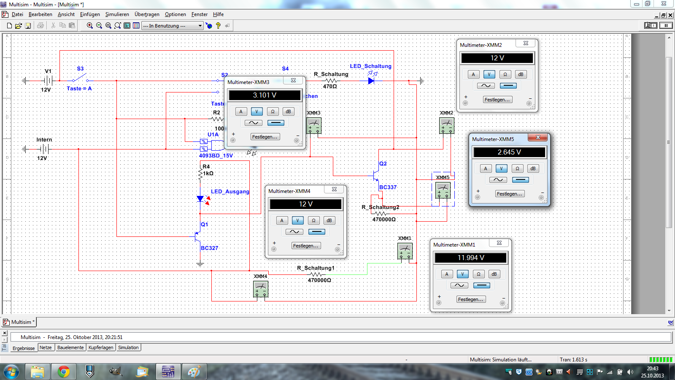Click Festlegen button in Multimeter-XMM2

point(497,100)
